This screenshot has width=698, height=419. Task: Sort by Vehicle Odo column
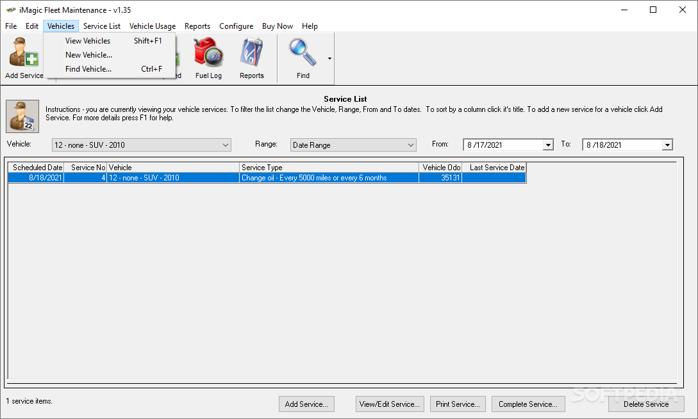coord(440,168)
